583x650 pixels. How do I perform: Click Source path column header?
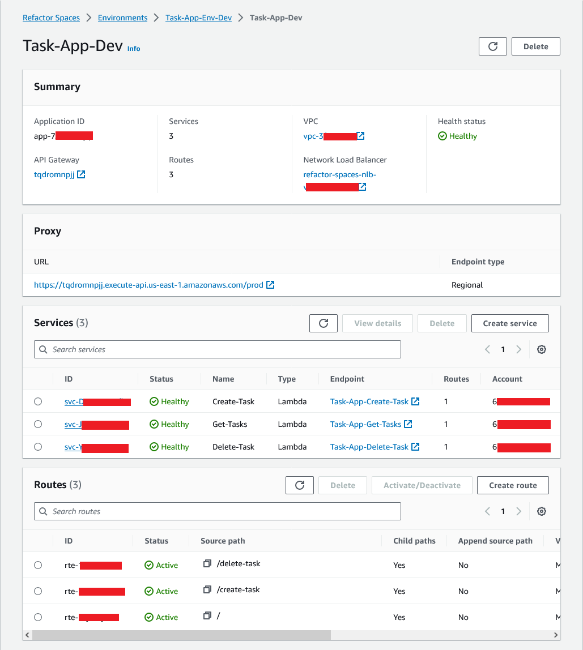pos(223,541)
